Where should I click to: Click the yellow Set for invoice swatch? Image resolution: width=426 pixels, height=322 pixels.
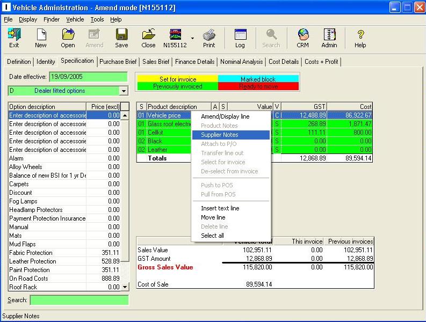point(177,79)
